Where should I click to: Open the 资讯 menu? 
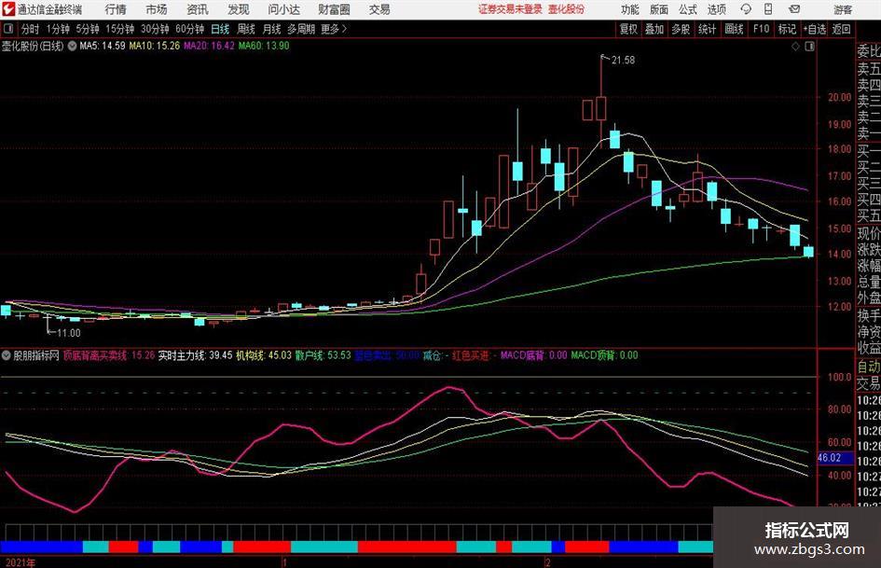198,9
